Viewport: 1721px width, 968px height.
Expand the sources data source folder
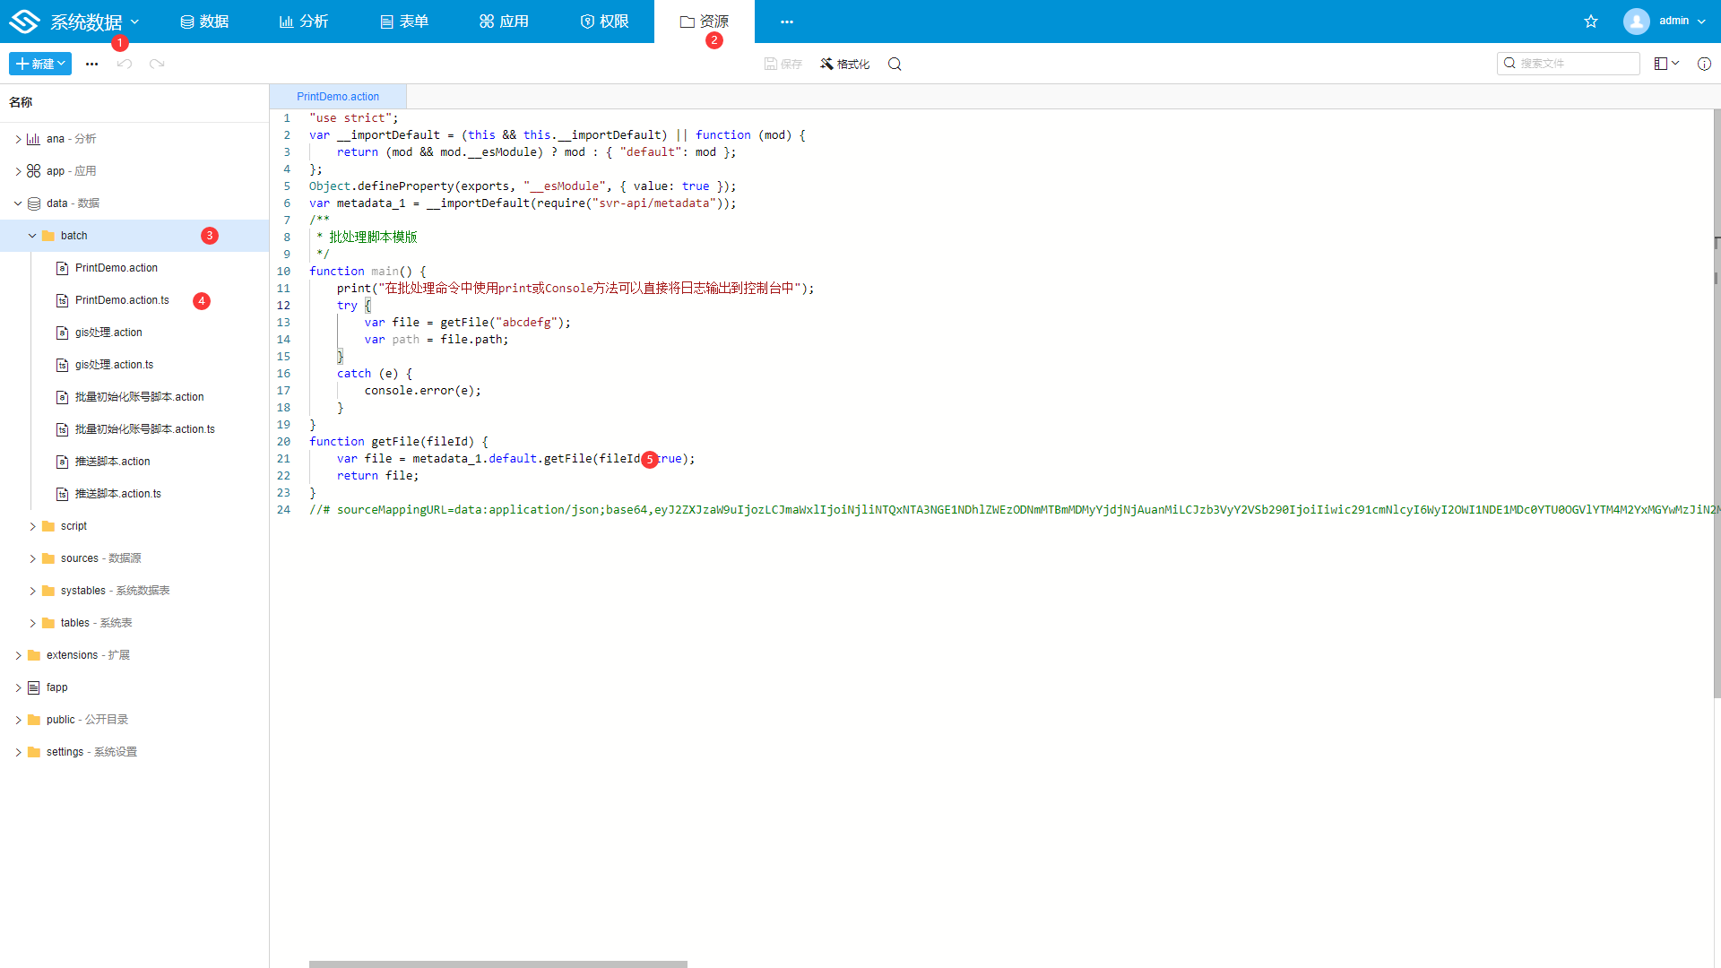32,558
